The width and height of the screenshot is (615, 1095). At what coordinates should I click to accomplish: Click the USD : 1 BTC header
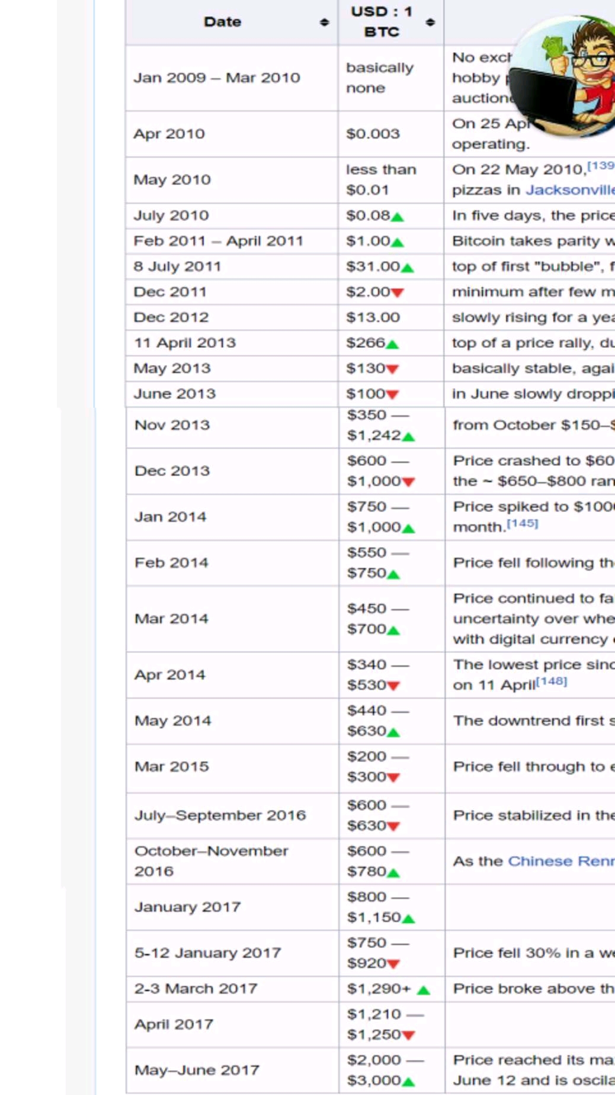(x=391, y=23)
